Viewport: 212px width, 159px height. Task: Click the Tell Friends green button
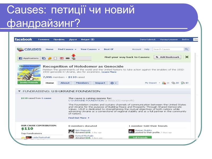point(140,137)
